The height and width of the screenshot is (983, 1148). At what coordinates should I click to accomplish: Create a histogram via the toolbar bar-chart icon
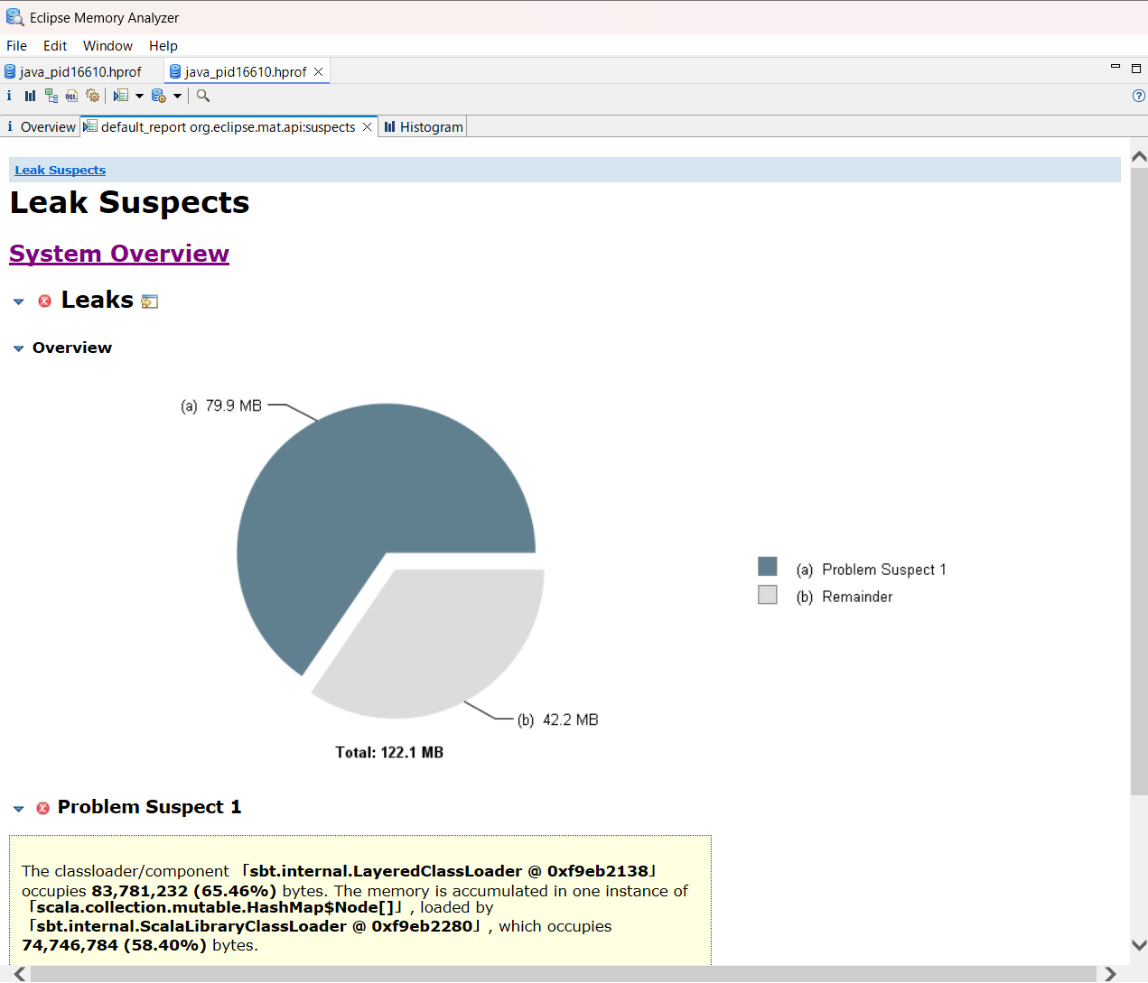click(x=31, y=96)
